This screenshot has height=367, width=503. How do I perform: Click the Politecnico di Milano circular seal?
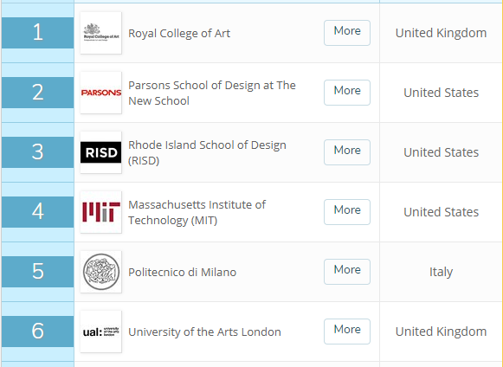click(100, 272)
